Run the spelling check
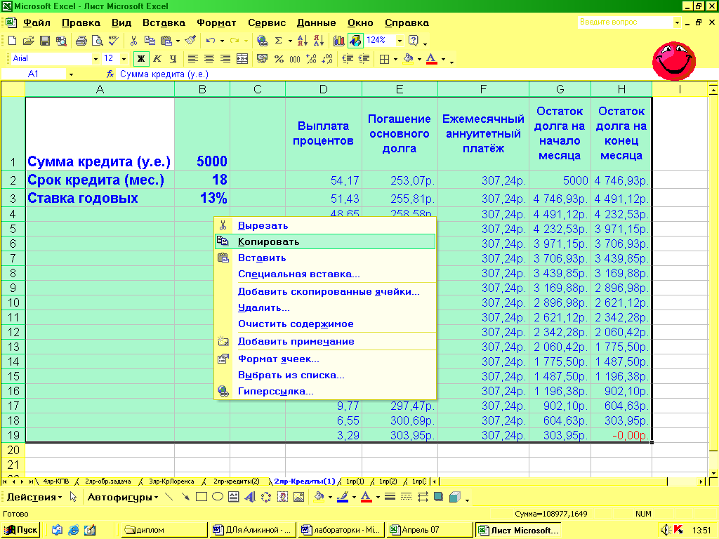Viewport: 719px width, 539px height. [113, 41]
